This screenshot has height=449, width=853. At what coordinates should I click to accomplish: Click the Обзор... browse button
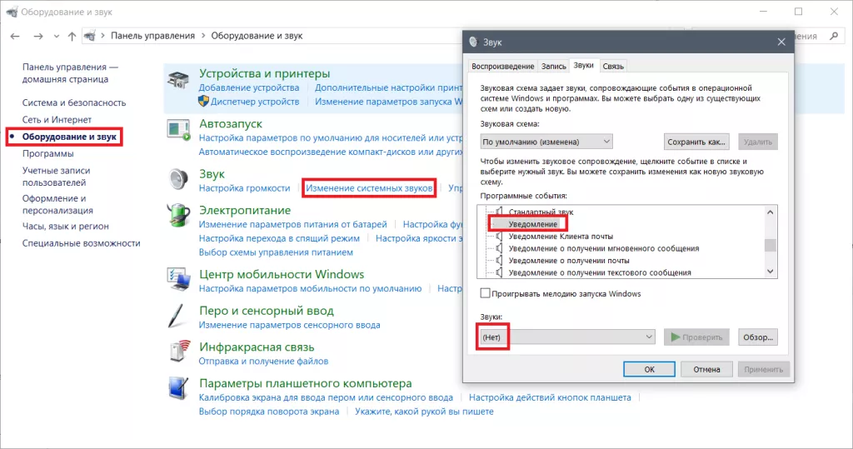click(758, 337)
